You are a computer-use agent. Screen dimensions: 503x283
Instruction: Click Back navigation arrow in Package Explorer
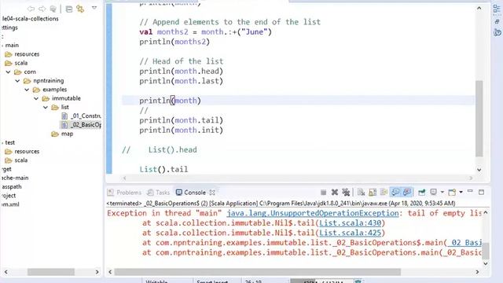point(31,9)
